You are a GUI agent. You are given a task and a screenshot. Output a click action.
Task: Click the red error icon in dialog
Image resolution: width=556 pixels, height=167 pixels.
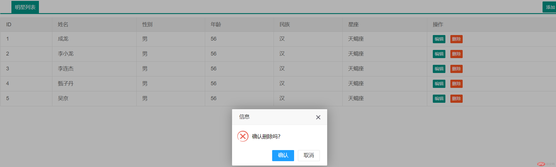(x=243, y=136)
